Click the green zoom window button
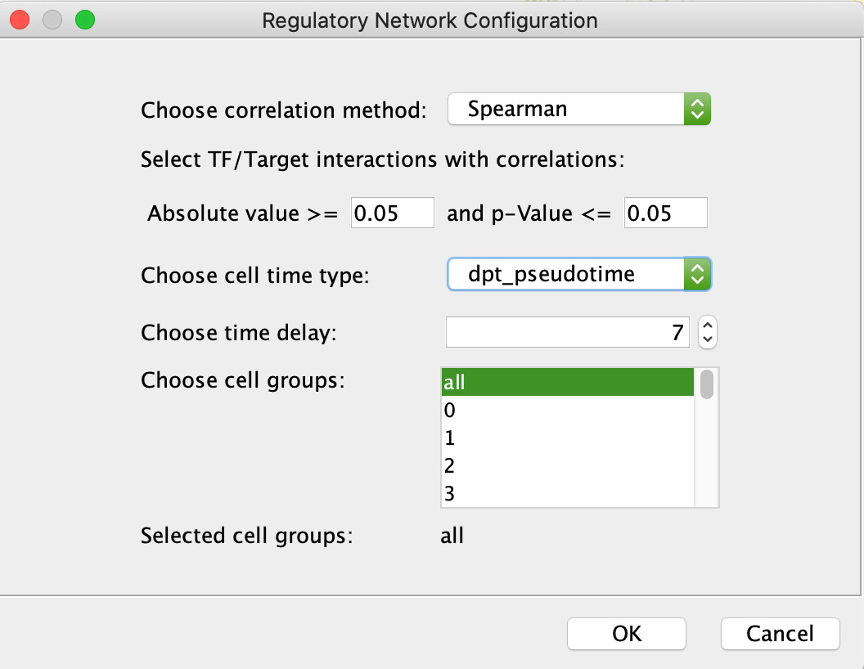This screenshot has width=864, height=669. point(85,20)
